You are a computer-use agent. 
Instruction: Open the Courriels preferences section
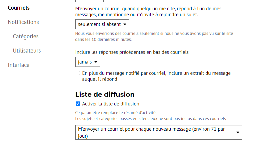pyautogui.click(x=19, y=8)
